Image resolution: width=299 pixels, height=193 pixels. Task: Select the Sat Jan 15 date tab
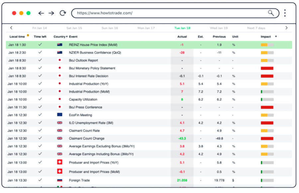click(74, 28)
